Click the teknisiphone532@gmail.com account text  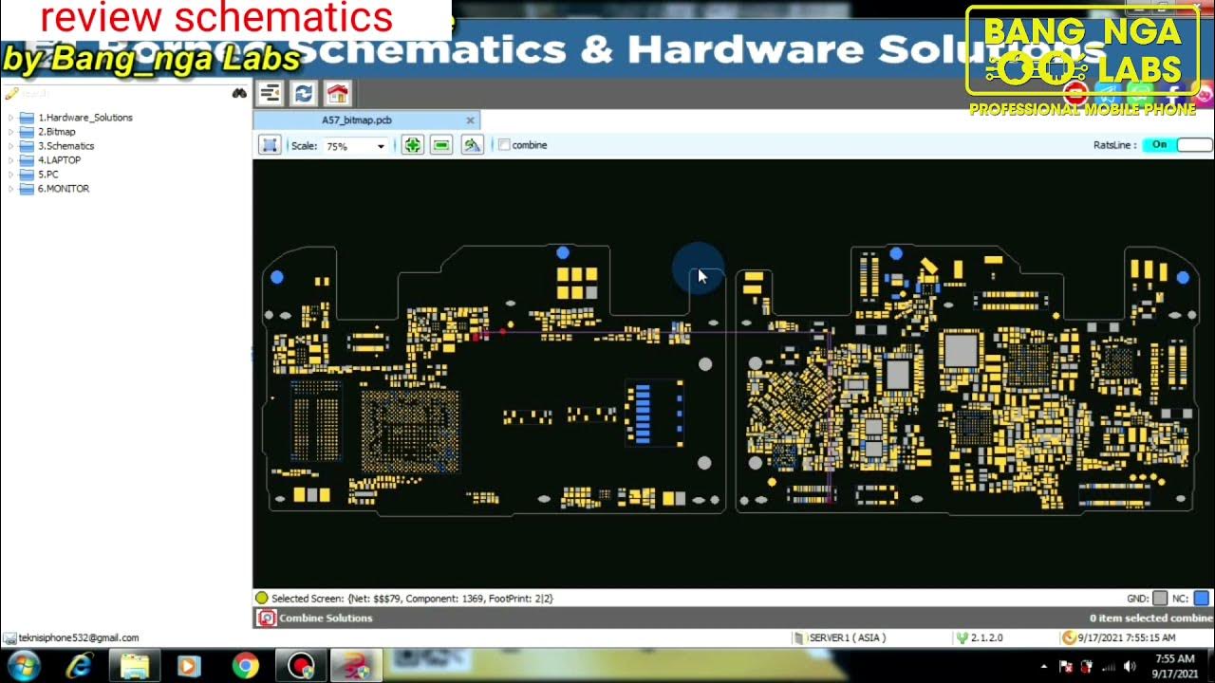point(79,638)
